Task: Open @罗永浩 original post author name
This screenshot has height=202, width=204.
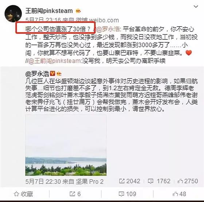Action: click(x=37, y=74)
